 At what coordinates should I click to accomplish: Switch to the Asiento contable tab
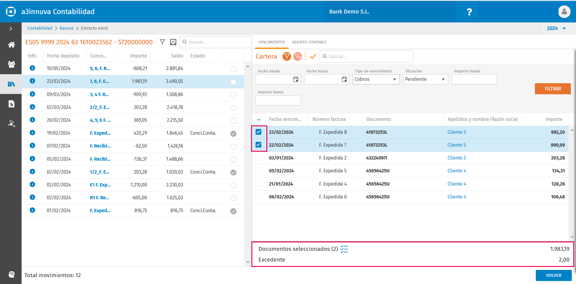(309, 42)
